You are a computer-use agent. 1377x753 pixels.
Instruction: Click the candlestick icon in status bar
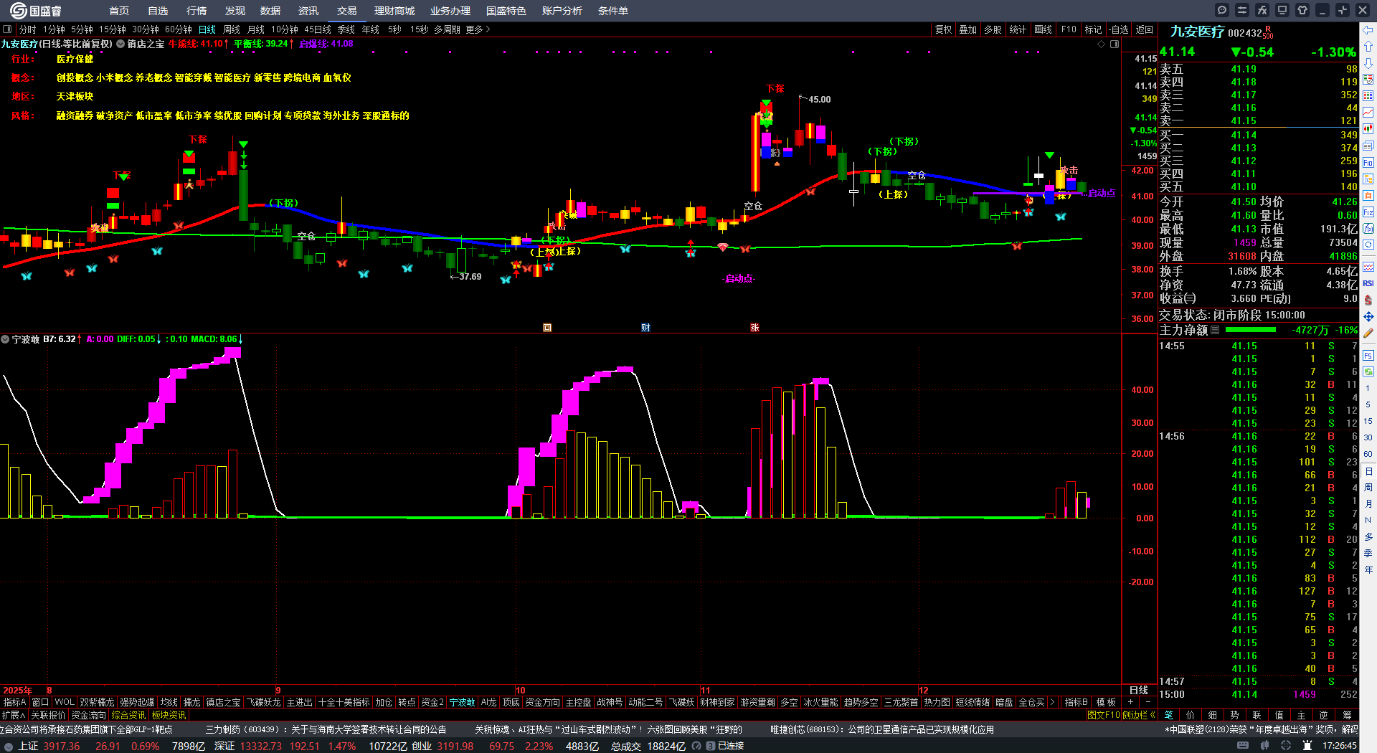click(1266, 746)
